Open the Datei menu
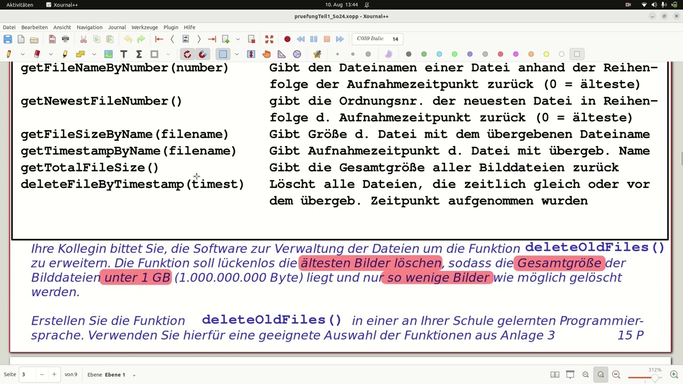Viewport: 683px width, 384px height. 9,27
